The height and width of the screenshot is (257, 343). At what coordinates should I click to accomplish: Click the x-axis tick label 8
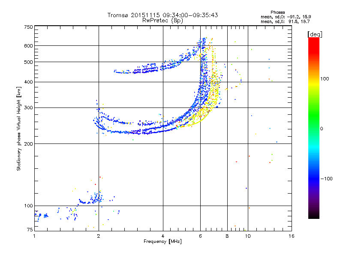click(227, 236)
